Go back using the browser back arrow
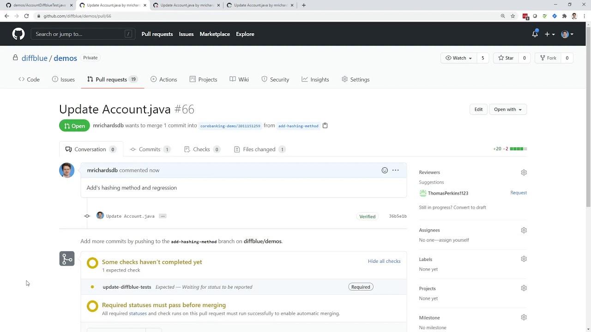The width and height of the screenshot is (591, 332). tap(6, 16)
